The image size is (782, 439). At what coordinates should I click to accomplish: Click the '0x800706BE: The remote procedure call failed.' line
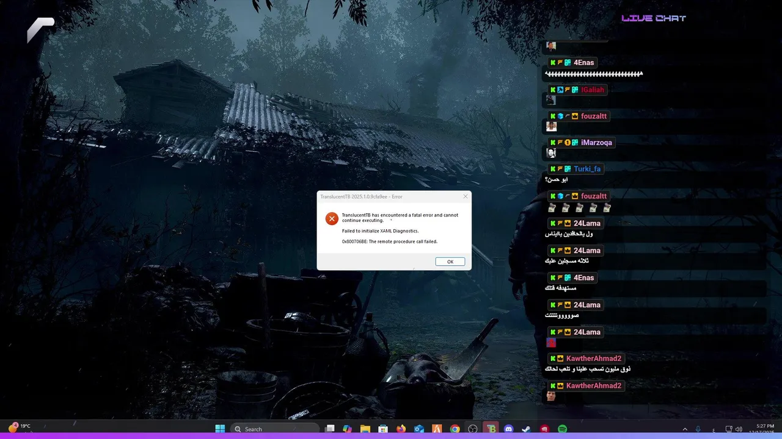click(390, 241)
